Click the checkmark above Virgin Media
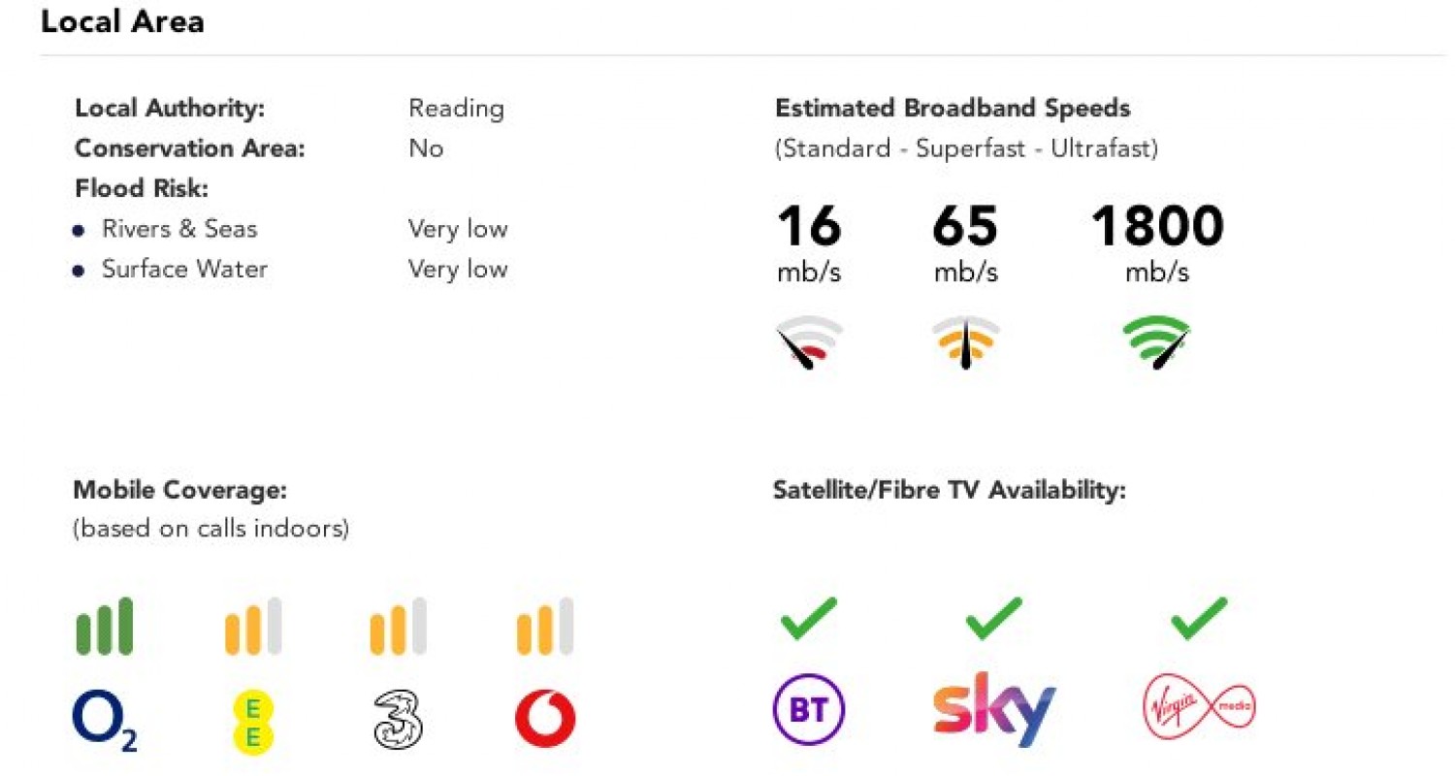Image resolution: width=1455 pixels, height=776 pixels. 1200,619
